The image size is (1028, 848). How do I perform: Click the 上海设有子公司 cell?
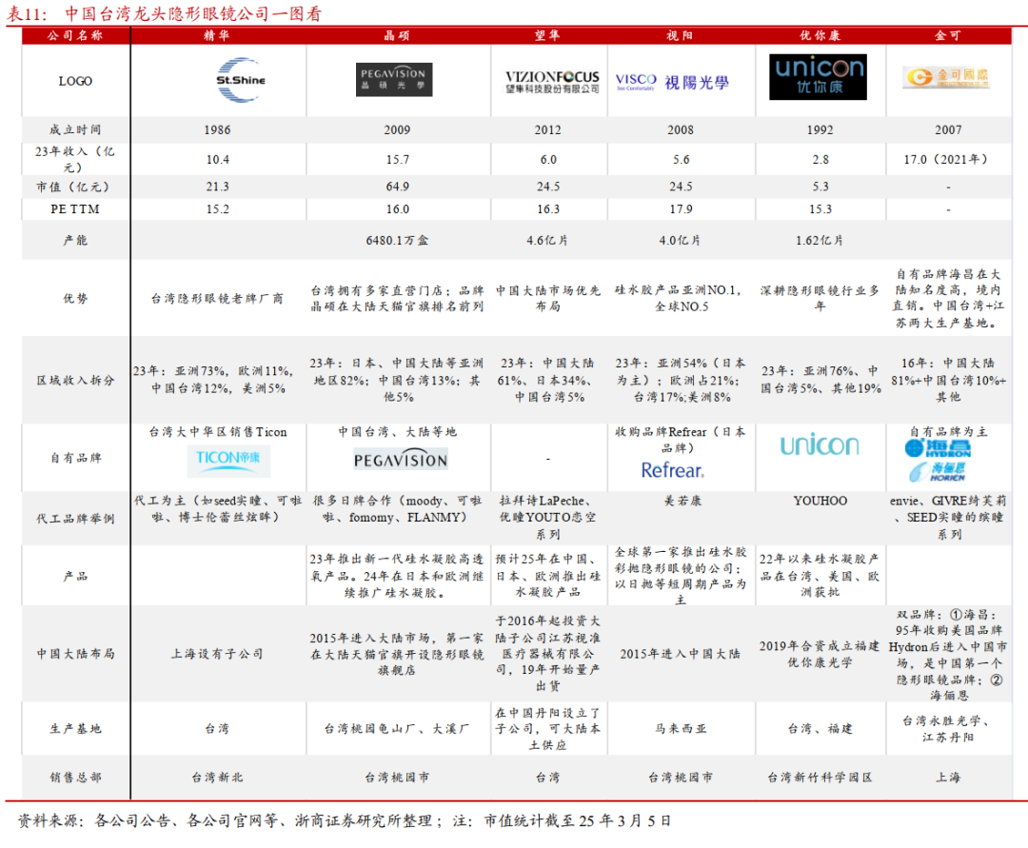point(217,654)
